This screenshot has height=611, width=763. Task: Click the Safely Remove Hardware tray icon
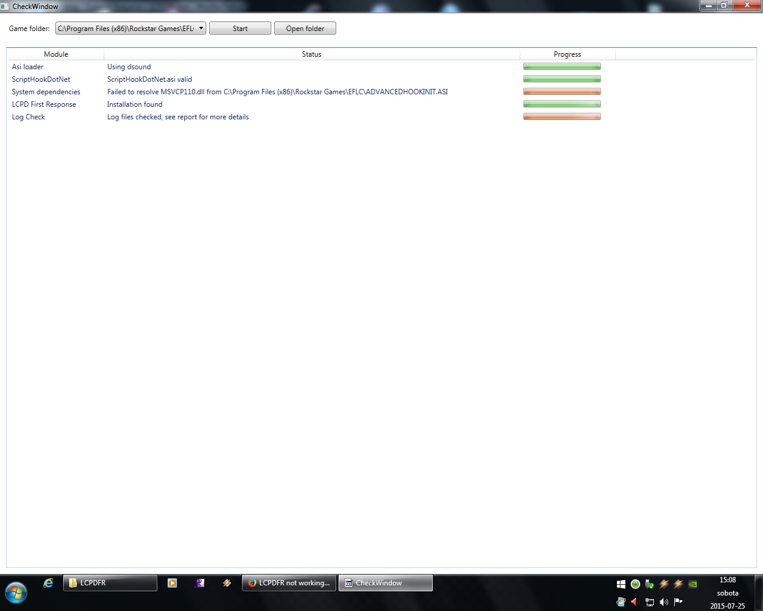(650, 584)
